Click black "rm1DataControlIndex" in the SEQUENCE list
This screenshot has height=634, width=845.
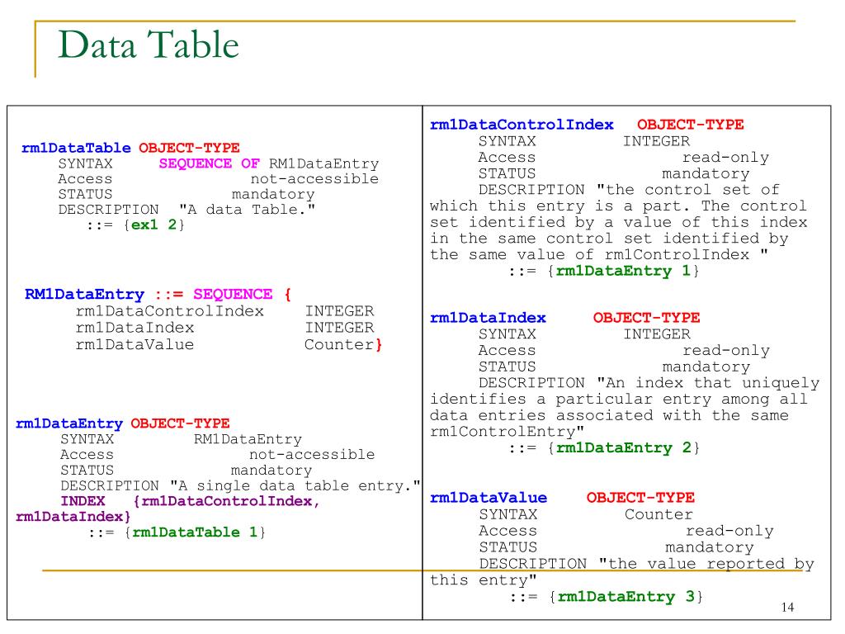170,311
